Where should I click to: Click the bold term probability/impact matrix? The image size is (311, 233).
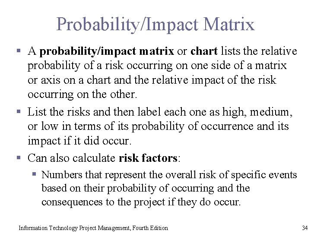tap(107, 51)
